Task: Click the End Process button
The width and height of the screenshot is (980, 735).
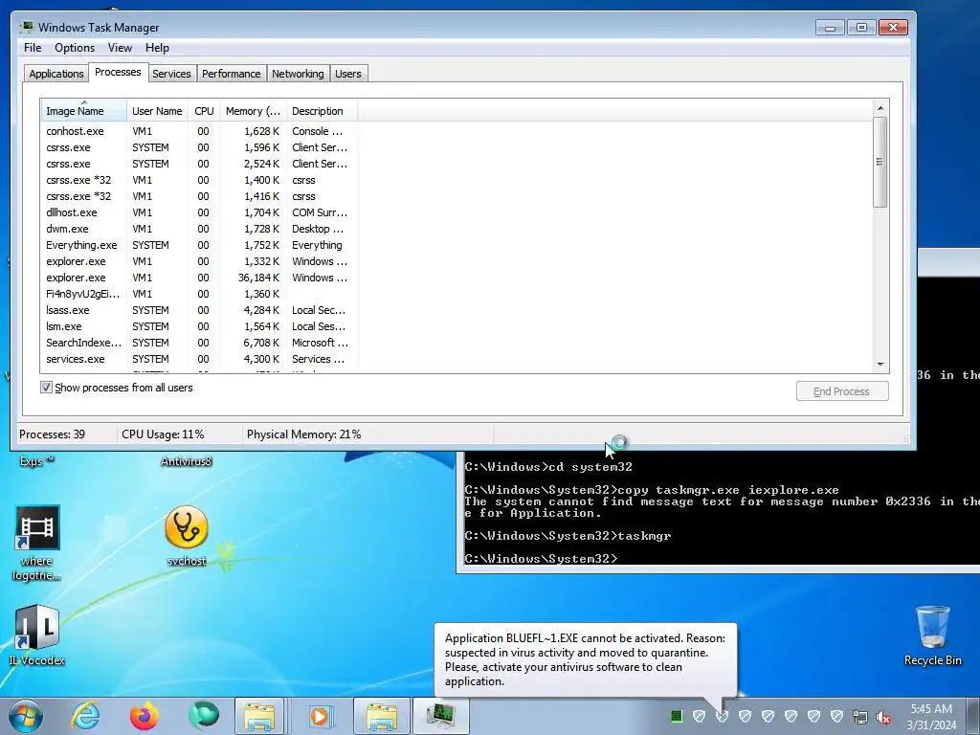Action: pyautogui.click(x=842, y=391)
